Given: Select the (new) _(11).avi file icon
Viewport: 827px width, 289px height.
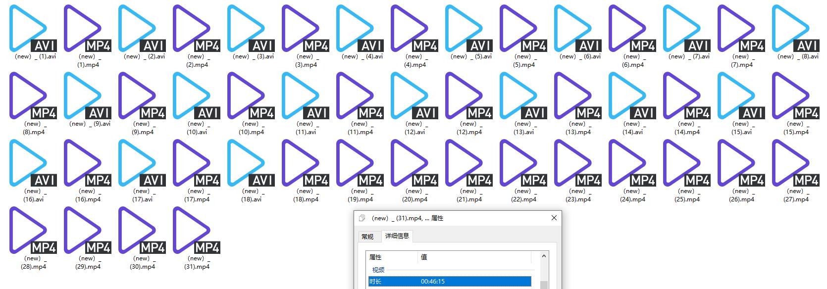Looking at the screenshot, I should [305, 96].
